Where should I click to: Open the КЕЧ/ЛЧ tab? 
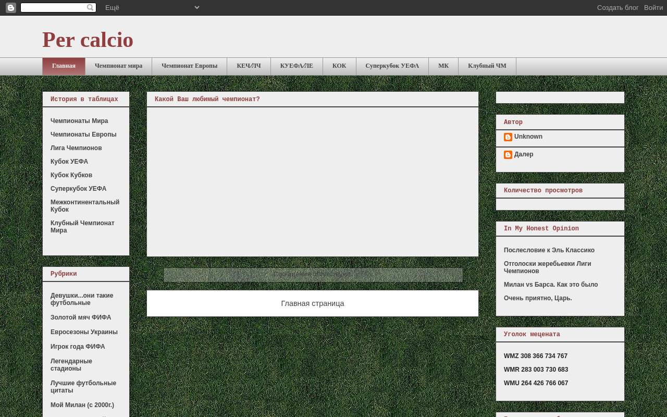tap(249, 66)
